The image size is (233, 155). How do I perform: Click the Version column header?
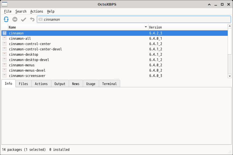188,27
